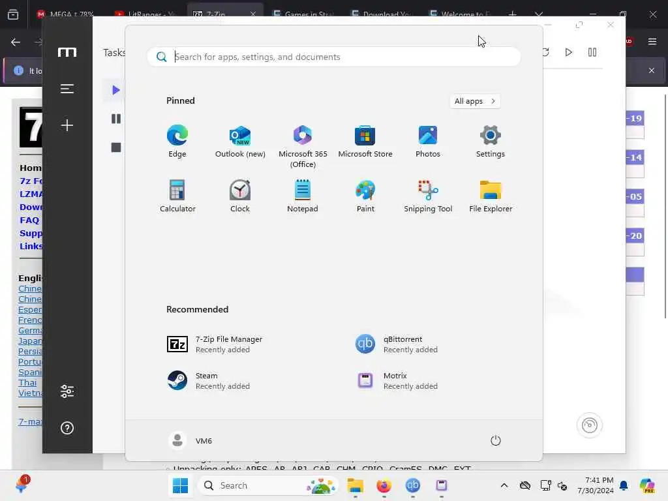
Task: Launch the Clock app
Action: [240, 196]
